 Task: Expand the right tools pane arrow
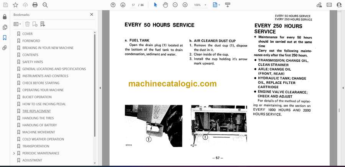[343, 88]
